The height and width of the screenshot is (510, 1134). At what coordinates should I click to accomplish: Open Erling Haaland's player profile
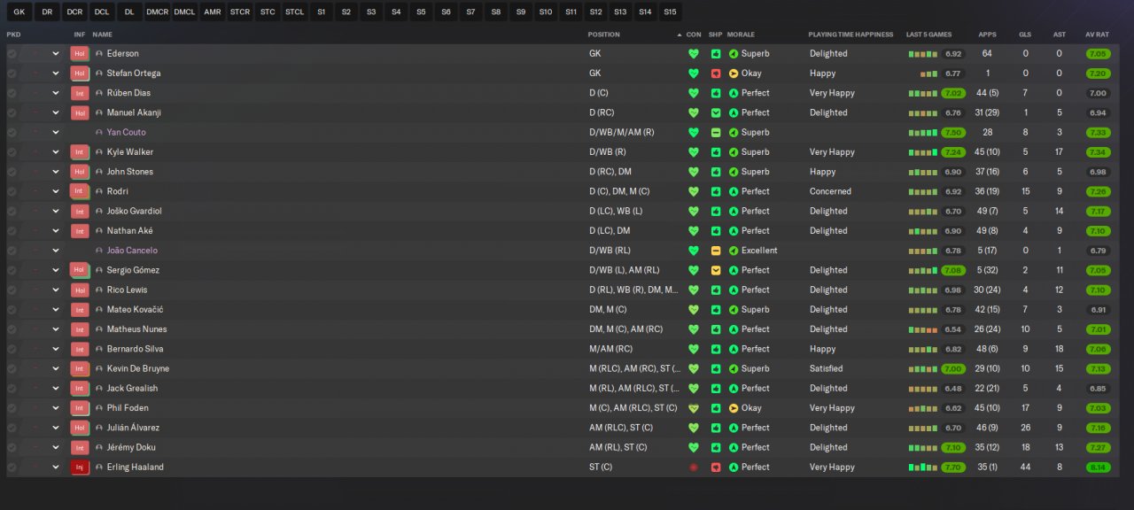pyautogui.click(x=135, y=467)
